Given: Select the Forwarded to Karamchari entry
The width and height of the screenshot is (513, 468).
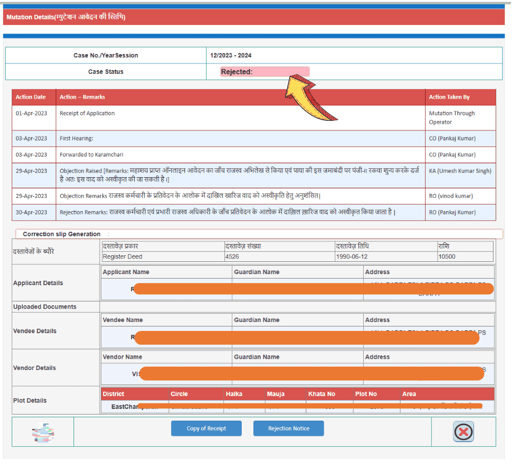Looking at the screenshot, I should 90,155.
